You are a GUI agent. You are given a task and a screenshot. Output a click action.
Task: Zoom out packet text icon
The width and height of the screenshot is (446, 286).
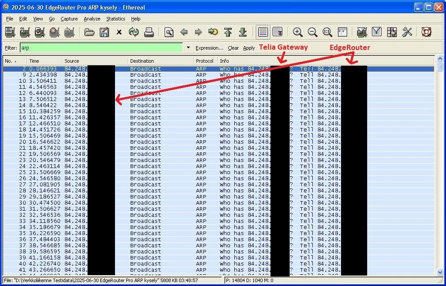coord(313,32)
